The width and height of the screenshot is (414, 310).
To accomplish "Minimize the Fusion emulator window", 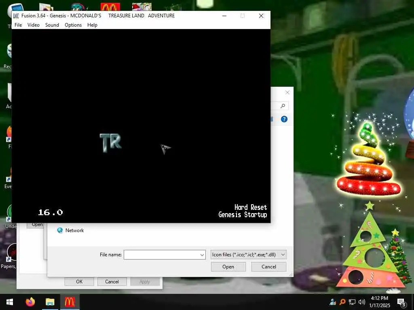I will [224, 16].
